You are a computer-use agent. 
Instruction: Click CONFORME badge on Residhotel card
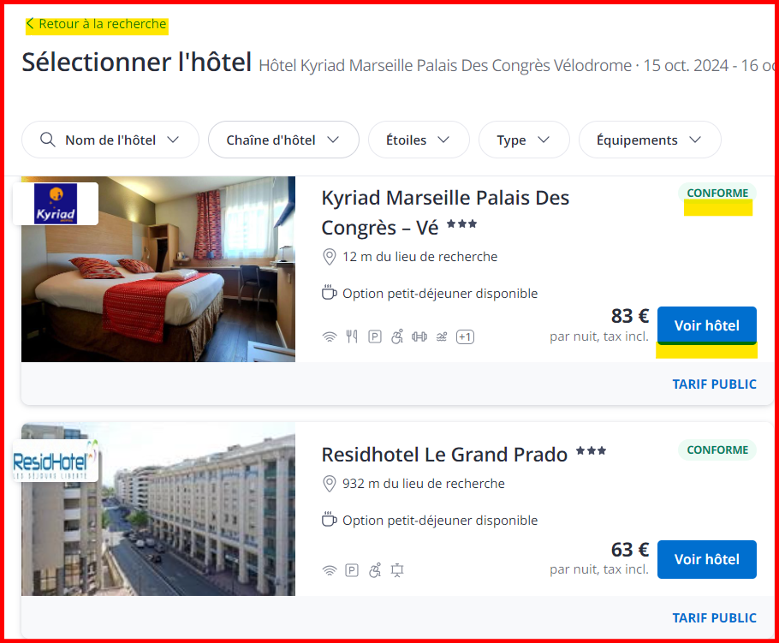pyautogui.click(x=717, y=450)
